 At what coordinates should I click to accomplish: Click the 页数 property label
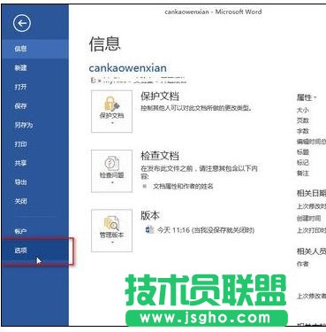[303, 120]
